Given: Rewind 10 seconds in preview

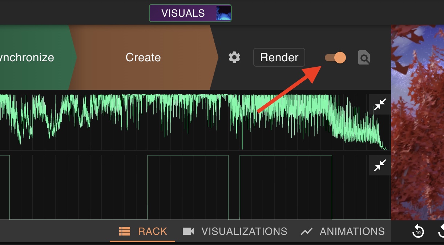Looking at the screenshot, I should pyautogui.click(x=418, y=231).
